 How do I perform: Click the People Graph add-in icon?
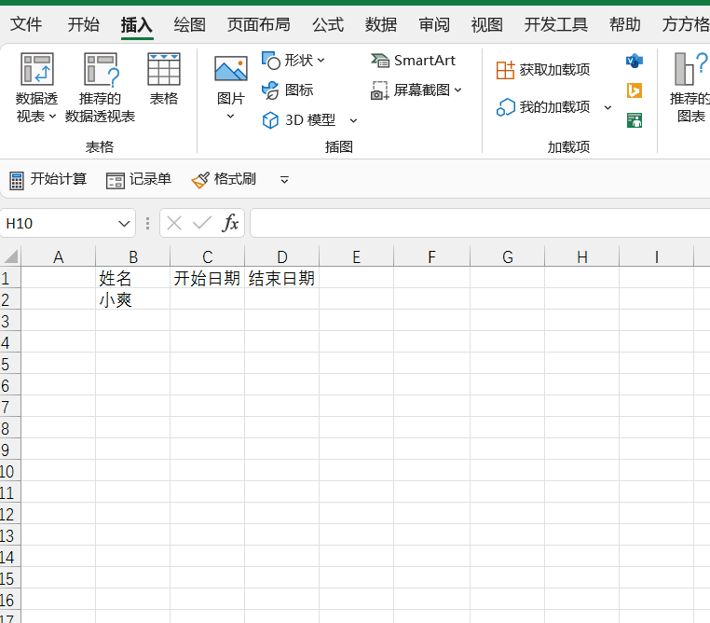635,120
